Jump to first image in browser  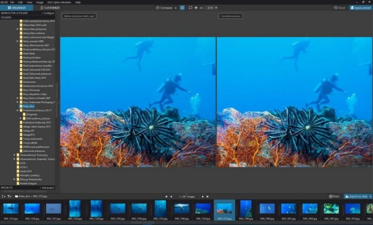[166, 196]
